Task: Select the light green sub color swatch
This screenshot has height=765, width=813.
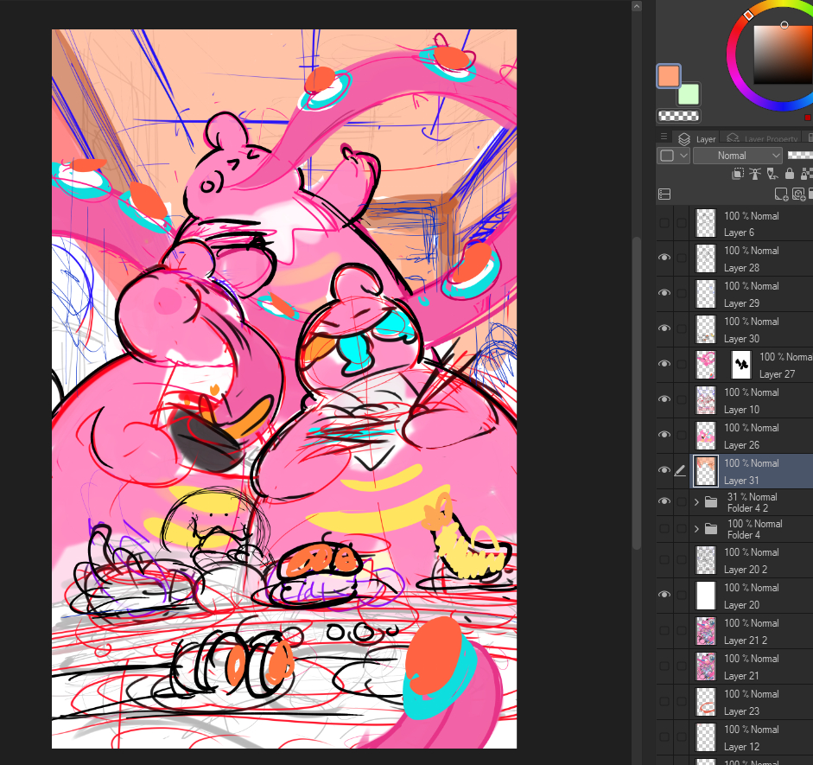Action: (x=689, y=94)
